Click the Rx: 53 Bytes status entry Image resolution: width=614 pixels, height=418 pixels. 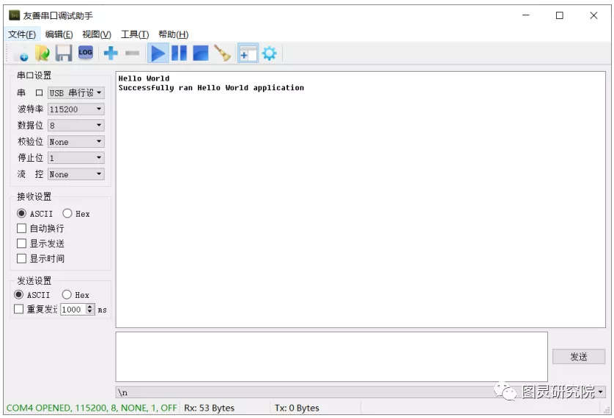209,408
